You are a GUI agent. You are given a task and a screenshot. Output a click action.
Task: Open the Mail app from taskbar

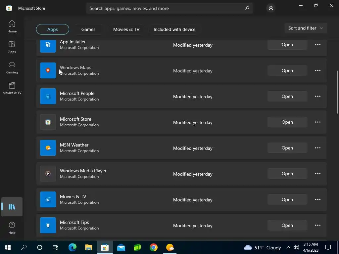[x=121, y=247]
